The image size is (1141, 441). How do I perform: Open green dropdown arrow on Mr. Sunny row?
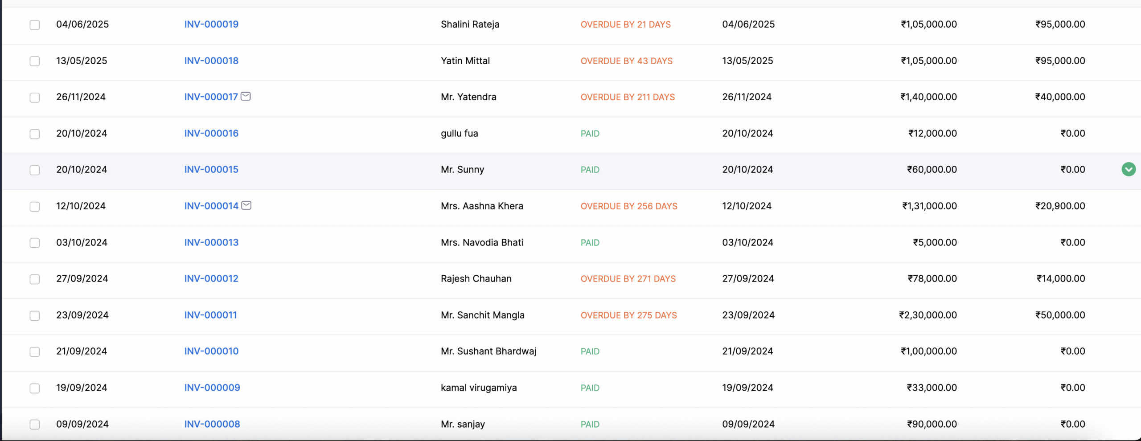pyautogui.click(x=1129, y=169)
